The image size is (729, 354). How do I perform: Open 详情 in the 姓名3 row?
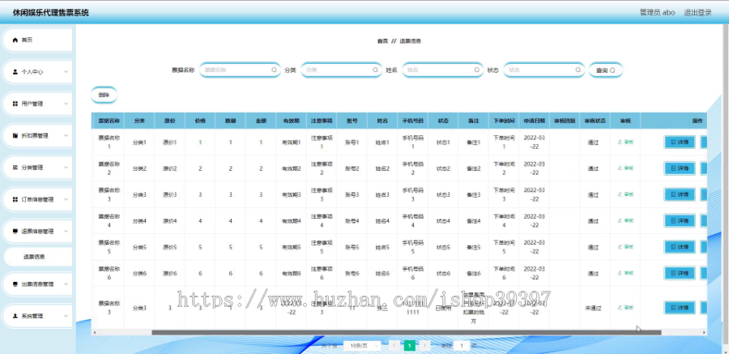coord(680,194)
